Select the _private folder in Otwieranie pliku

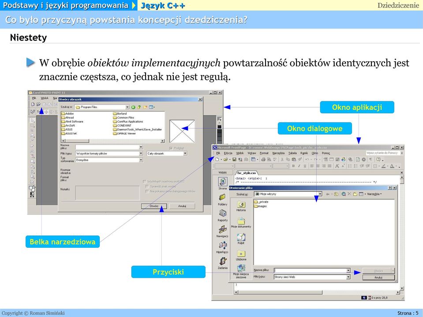tap(261, 201)
